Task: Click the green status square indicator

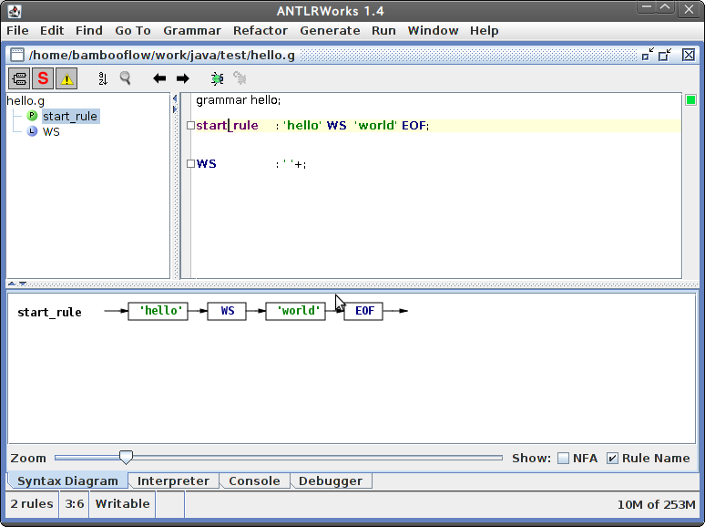Action: click(x=690, y=100)
